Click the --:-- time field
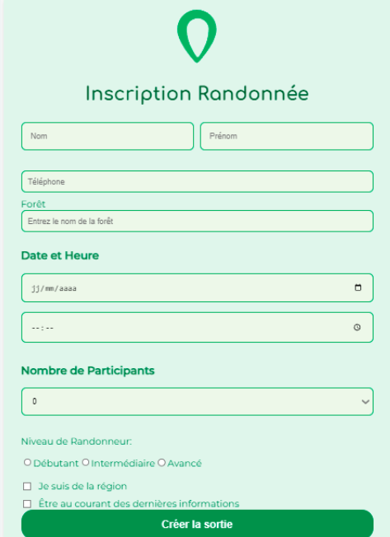 coord(197,328)
